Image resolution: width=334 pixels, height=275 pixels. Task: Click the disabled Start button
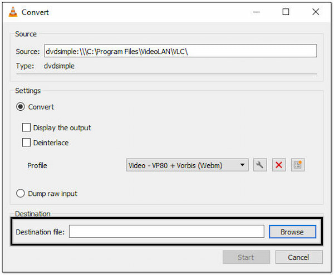click(246, 257)
